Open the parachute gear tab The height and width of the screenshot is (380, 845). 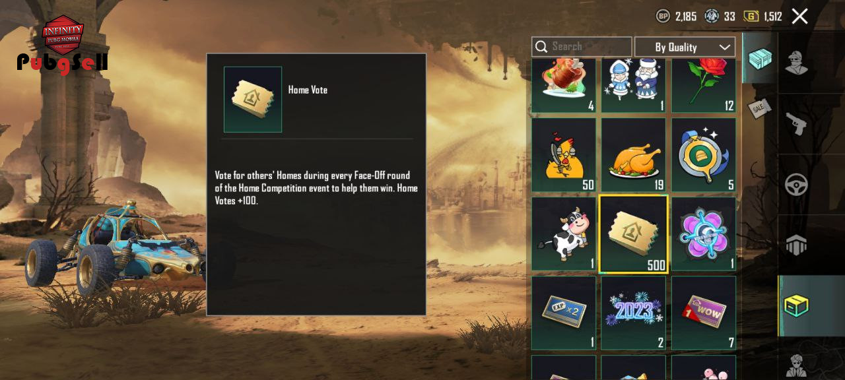coord(796,245)
